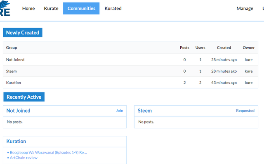Click the Created column header
This screenshot has width=264, height=168.
[224, 48]
